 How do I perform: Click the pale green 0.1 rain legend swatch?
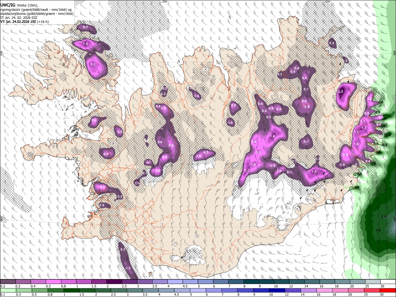click(8, 290)
